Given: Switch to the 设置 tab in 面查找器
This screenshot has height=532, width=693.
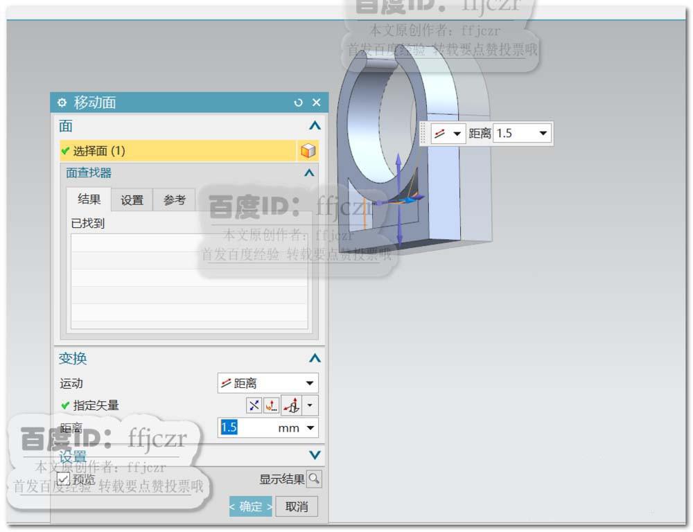Looking at the screenshot, I should (x=131, y=199).
